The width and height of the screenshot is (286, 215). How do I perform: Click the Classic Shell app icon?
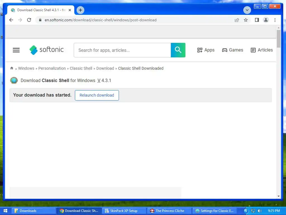(14, 80)
